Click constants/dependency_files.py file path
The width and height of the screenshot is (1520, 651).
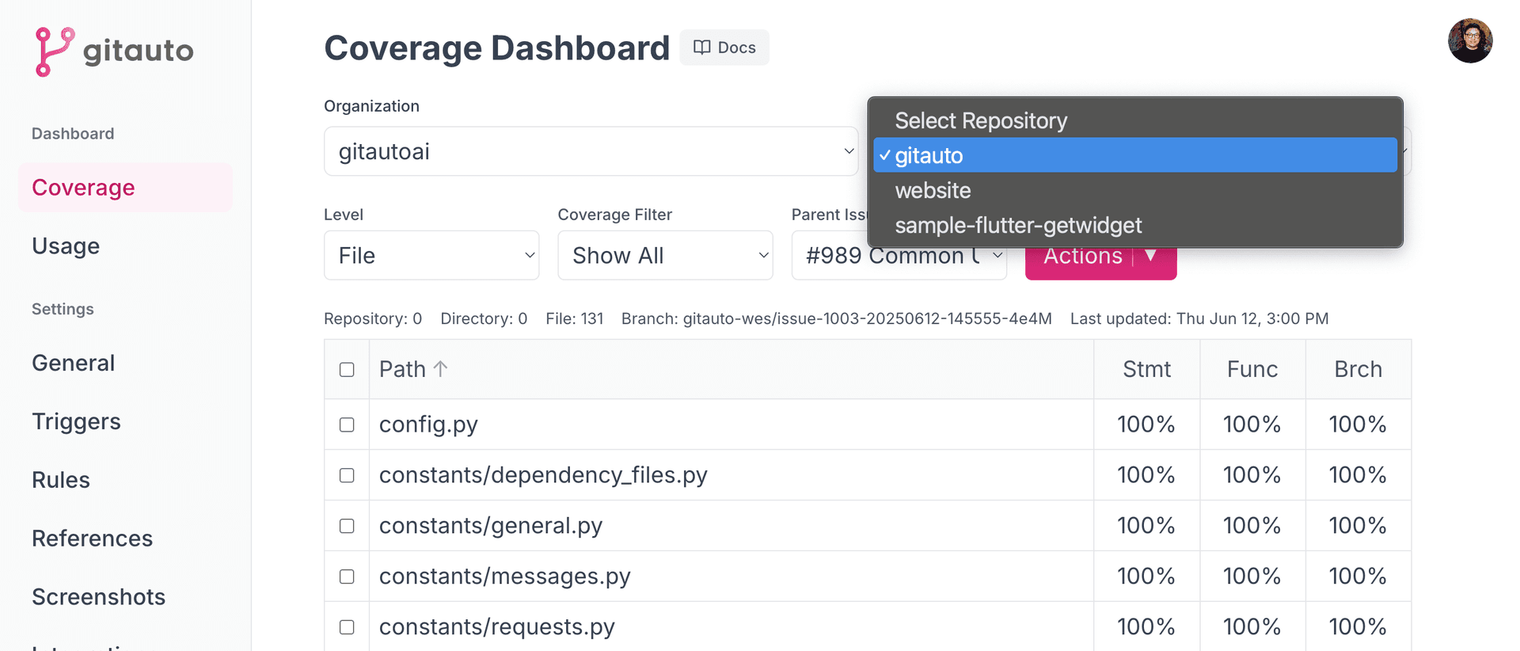[543, 475]
